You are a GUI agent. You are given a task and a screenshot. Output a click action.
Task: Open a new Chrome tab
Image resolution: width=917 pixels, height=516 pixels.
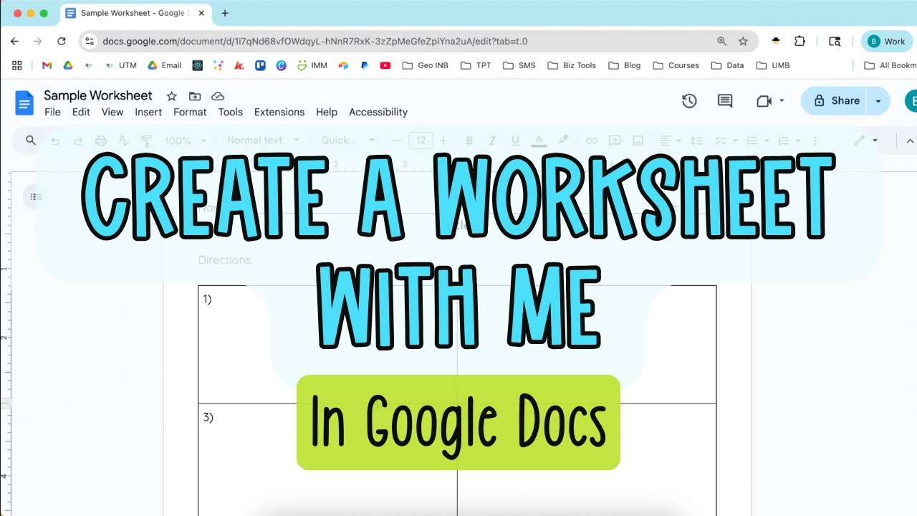[x=225, y=13]
